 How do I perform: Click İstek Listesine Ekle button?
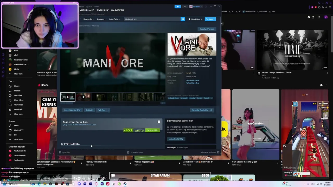point(73,110)
